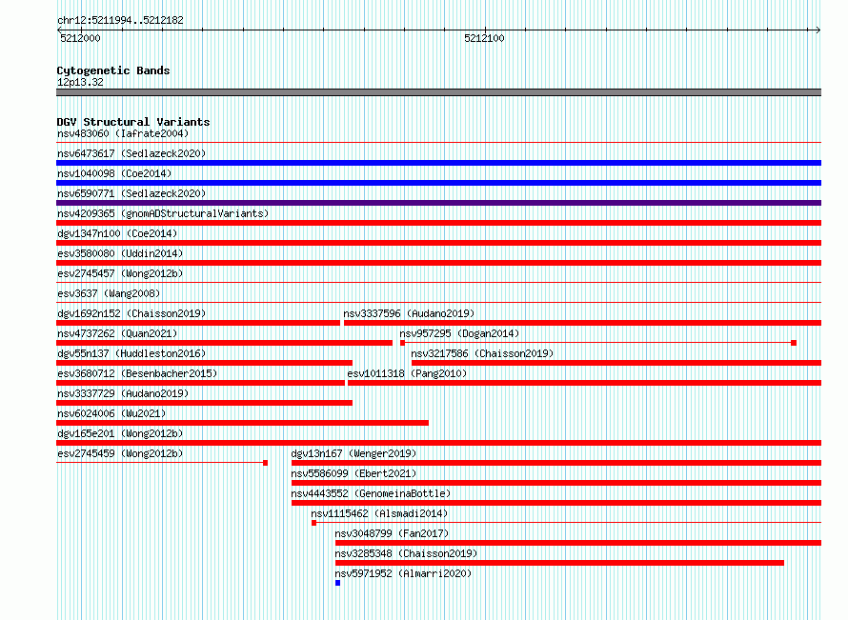
Task: Open variant esv3580080 (Uddin2014)
Action: click(120, 253)
